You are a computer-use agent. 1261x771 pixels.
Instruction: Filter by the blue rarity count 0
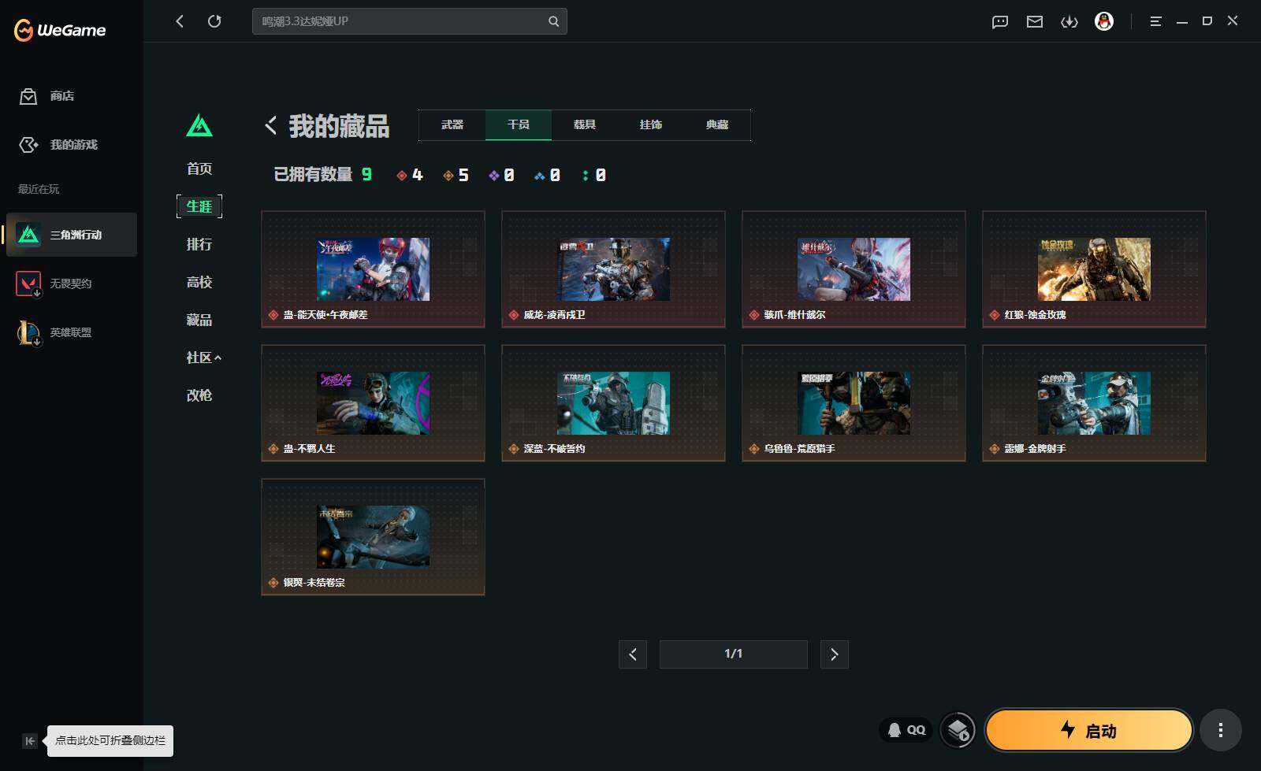click(x=547, y=175)
